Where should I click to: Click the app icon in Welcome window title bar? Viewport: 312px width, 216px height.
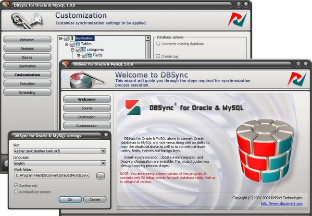coord(65,64)
